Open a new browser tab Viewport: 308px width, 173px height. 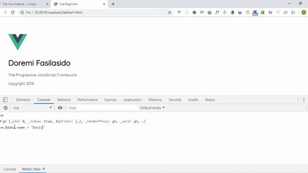[x=113, y=4]
